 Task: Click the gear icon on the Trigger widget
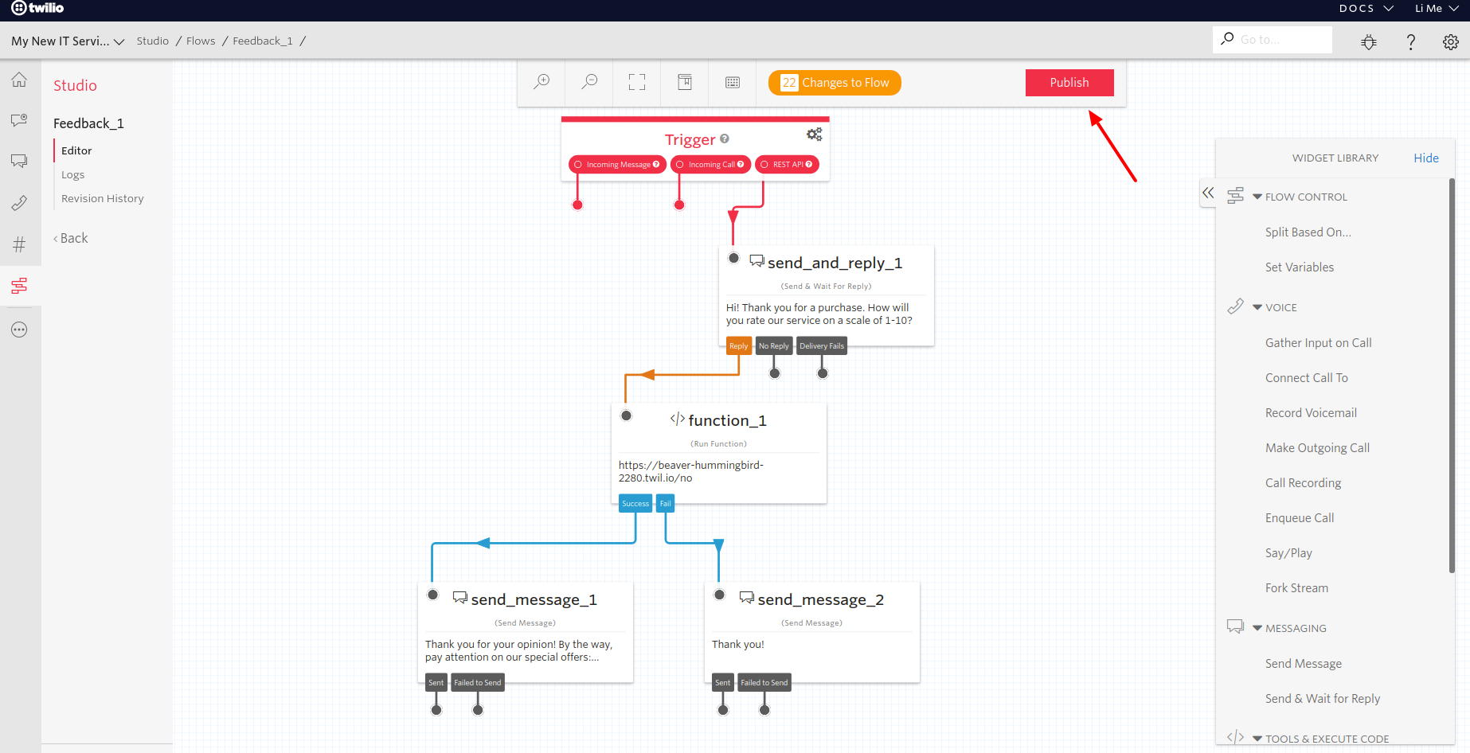814,134
